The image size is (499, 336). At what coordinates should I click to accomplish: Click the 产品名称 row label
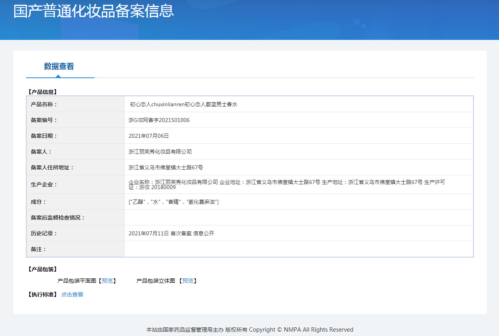(44, 104)
